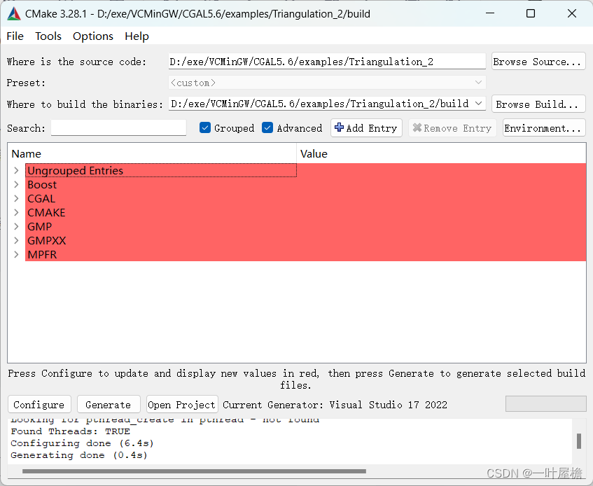Open the build binaries path dropdown arrow
Screen dimensions: 593x486
click(478, 103)
